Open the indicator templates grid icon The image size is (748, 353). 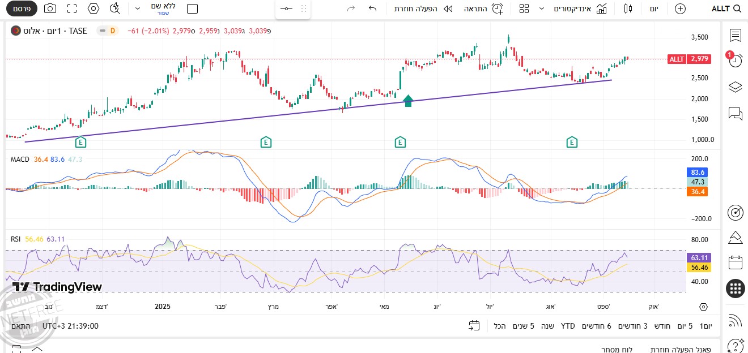[524, 8]
